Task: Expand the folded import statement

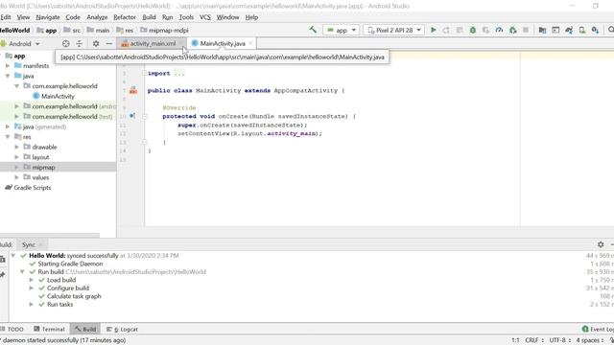Action: 179,74
